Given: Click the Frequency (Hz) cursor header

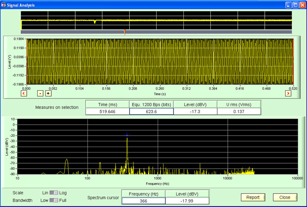Looking at the screenshot, I should pos(144,194).
